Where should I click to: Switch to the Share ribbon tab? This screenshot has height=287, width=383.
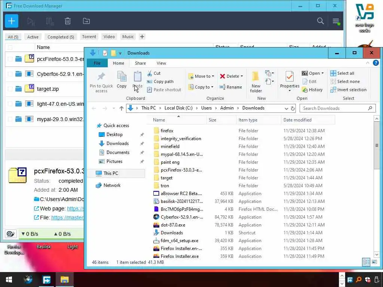click(x=140, y=63)
